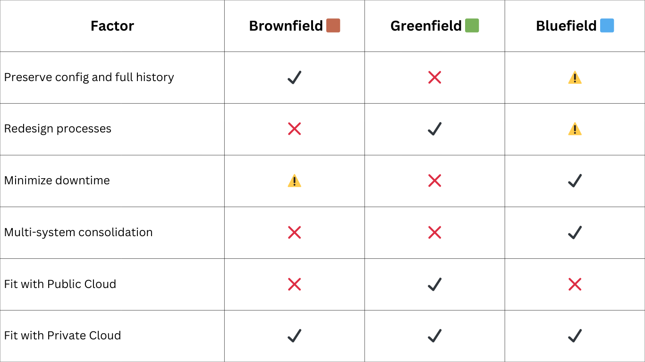Screen dimensions: 645x362
Task: Click the green color square beside Greenfield
Action: click(x=472, y=25)
